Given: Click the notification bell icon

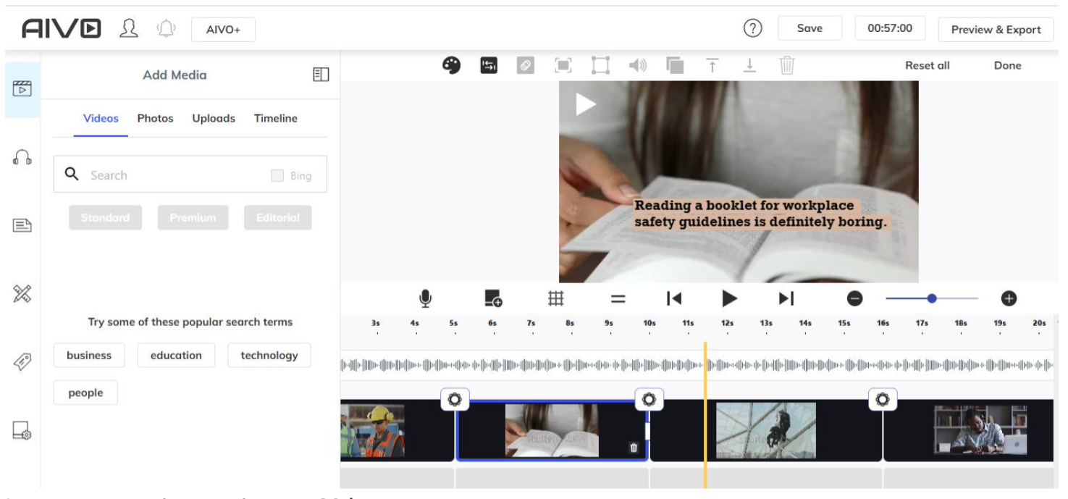Looking at the screenshot, I should click(167, 29).
